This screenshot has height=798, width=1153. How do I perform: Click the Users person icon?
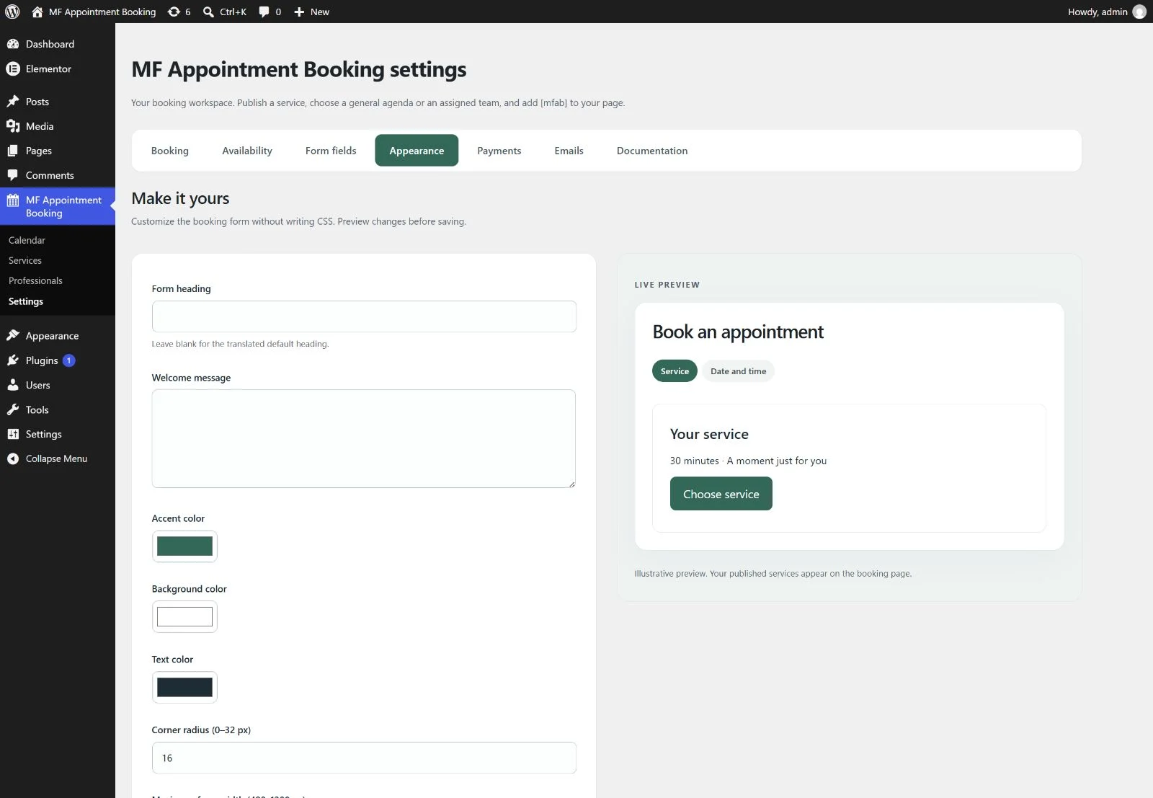coord(13,385)
